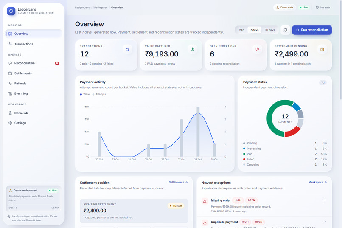
Task: Click the ₹9,193.00 value captured figure
Action: pyautogui.click(x=162, y=54)
